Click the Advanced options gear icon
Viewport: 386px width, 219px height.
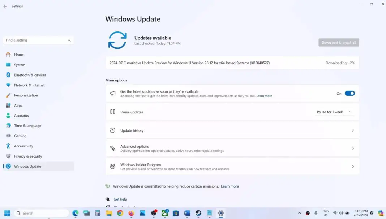112,148
